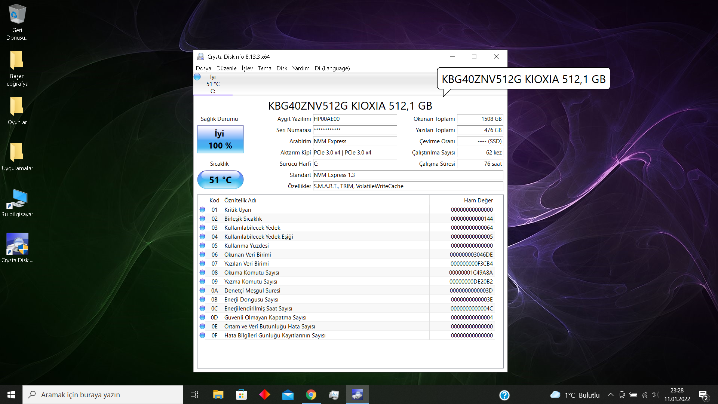Open the Tema menu

pos(264,68)
